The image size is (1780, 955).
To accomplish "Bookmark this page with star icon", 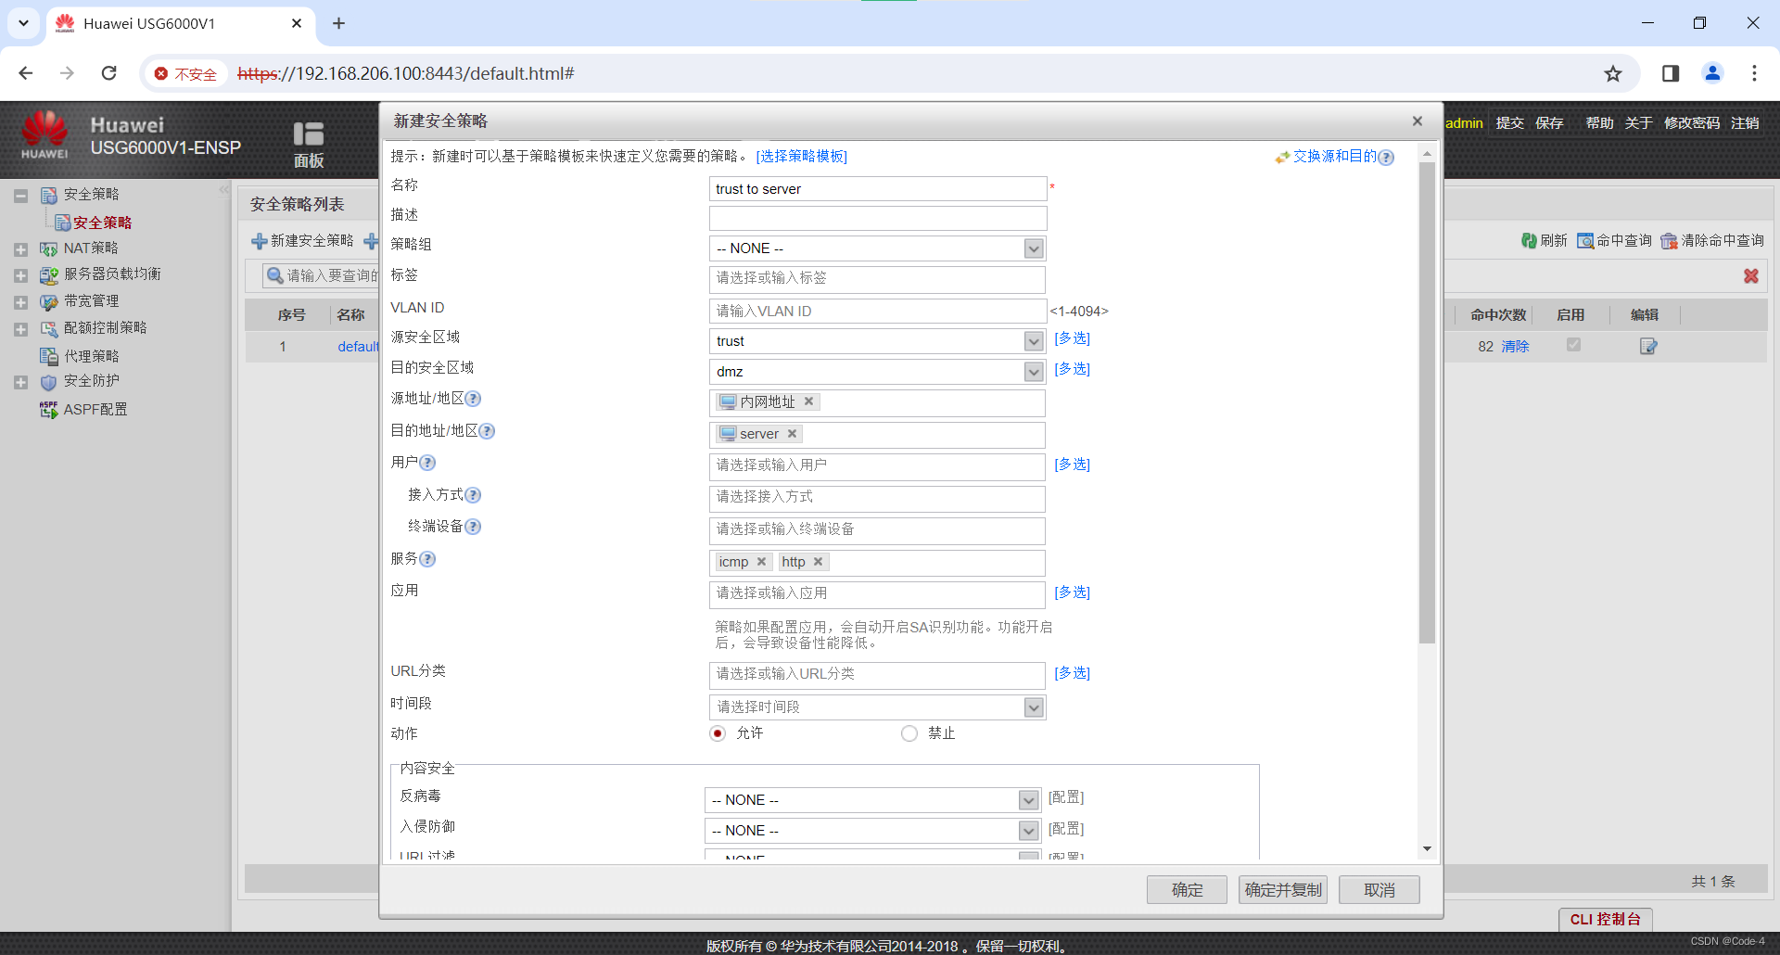I will [1613, 73].
